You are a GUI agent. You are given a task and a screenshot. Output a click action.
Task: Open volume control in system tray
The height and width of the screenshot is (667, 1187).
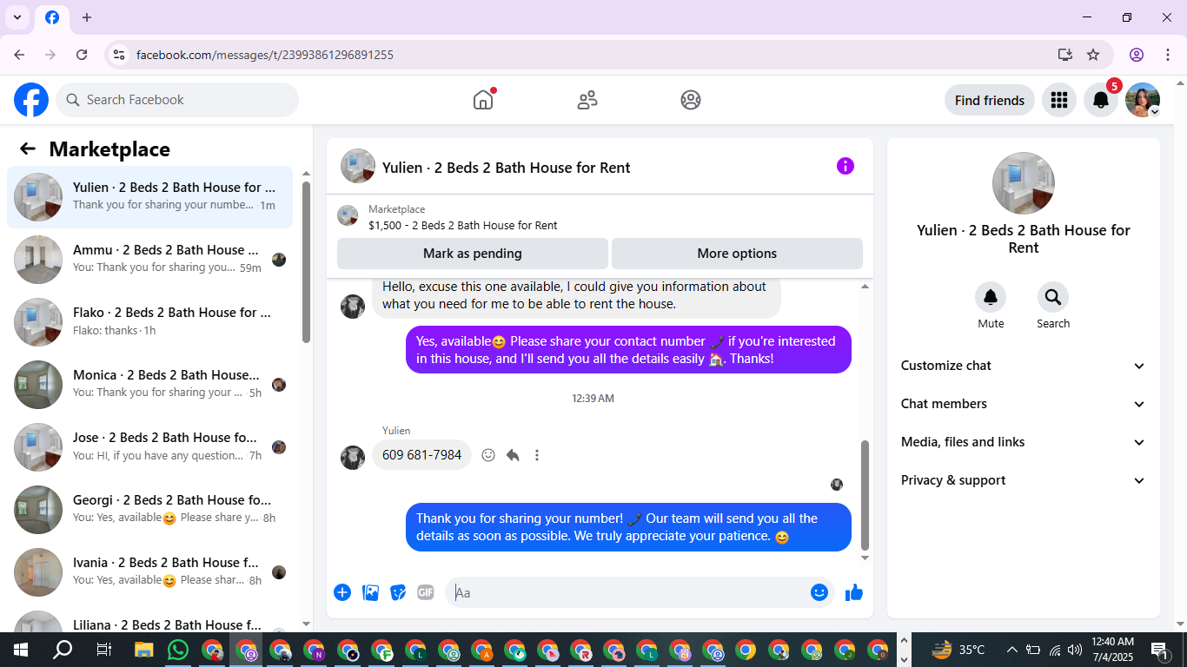(1075, 650)
